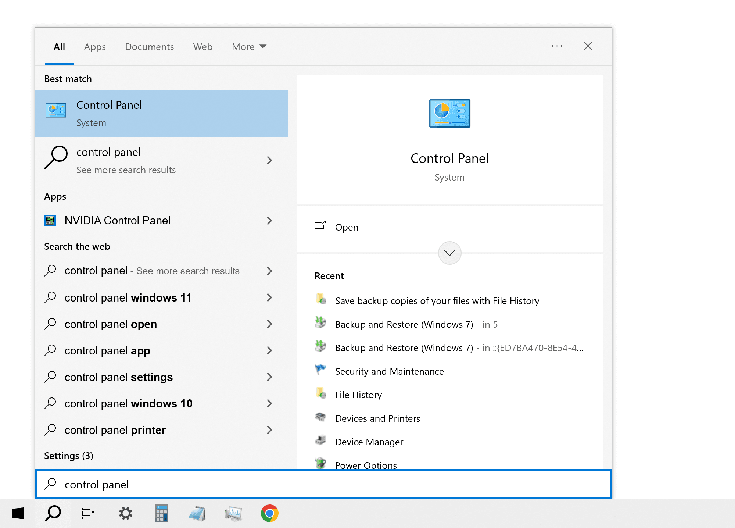
Task: Click the Open action icon in preview pane
Action: pyautogui.click(x=320, y=225)
